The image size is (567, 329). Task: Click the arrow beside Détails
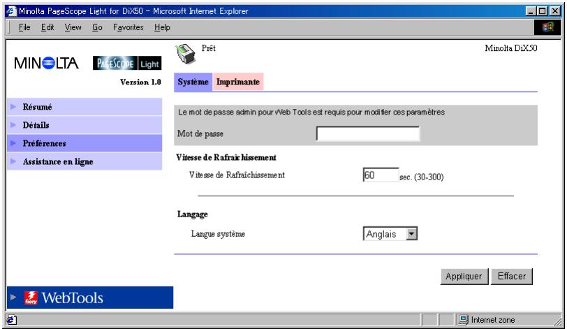pos(14,125)
